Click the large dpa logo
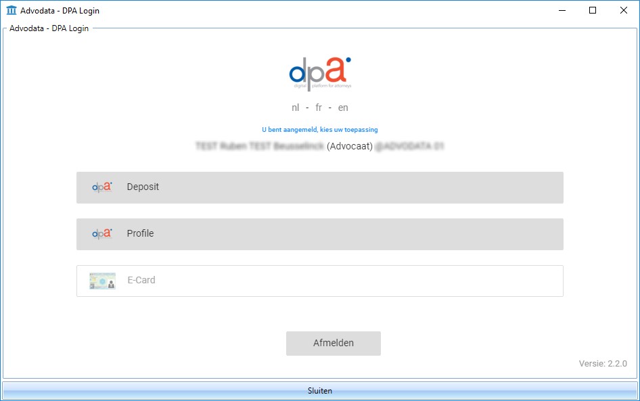640x401 pixels. [x=320, y=74]
